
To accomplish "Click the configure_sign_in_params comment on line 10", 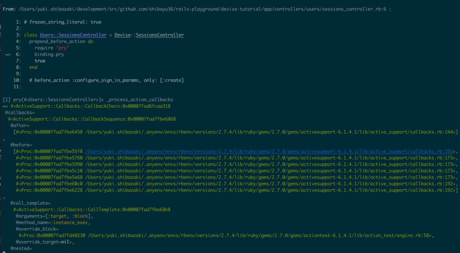I will click(107, 80).
